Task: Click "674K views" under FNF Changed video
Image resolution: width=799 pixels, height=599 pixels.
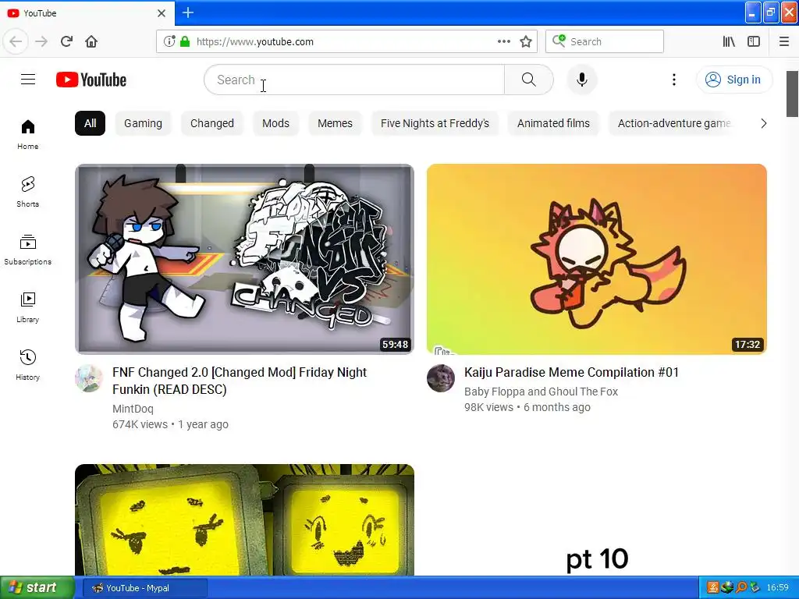Action: (140, 424)
